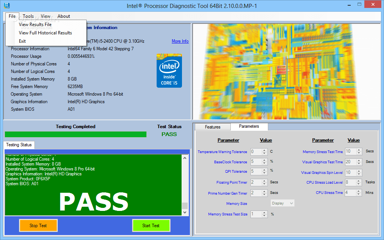
Task: Click the Intel Inside Core i5 badge
Action: [x=169, y=71]
